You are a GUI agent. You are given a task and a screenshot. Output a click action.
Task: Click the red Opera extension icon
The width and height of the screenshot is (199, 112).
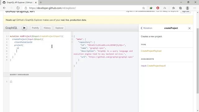tap(158, 8)
